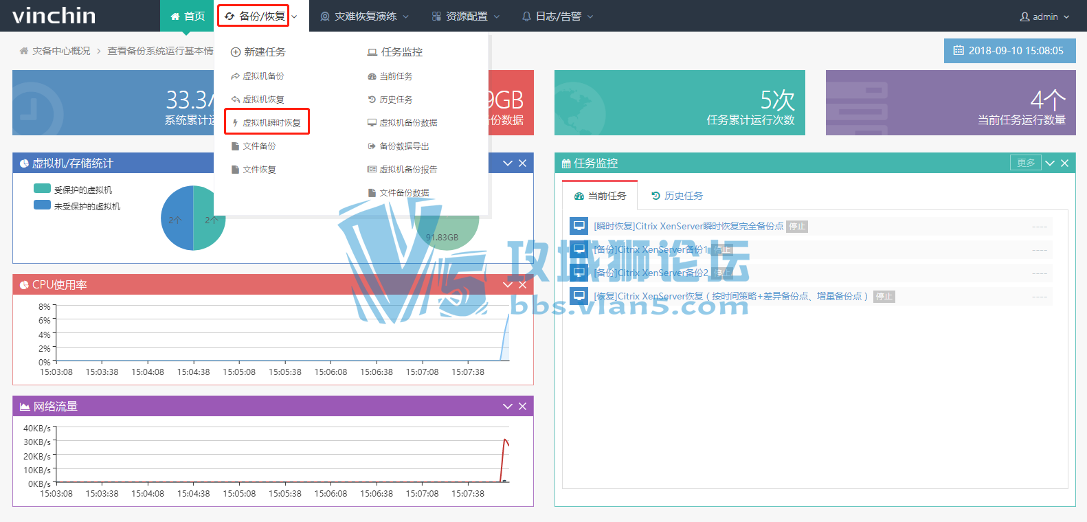Switch to the 当前任务 tab

tap(600, 196)
